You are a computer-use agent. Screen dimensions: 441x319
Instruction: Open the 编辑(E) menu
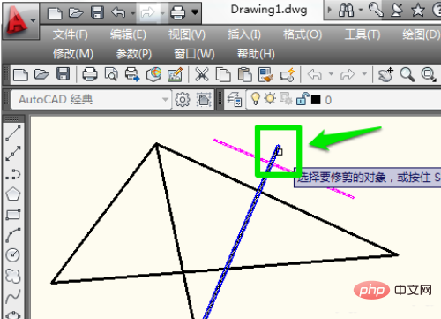point(128,34)
